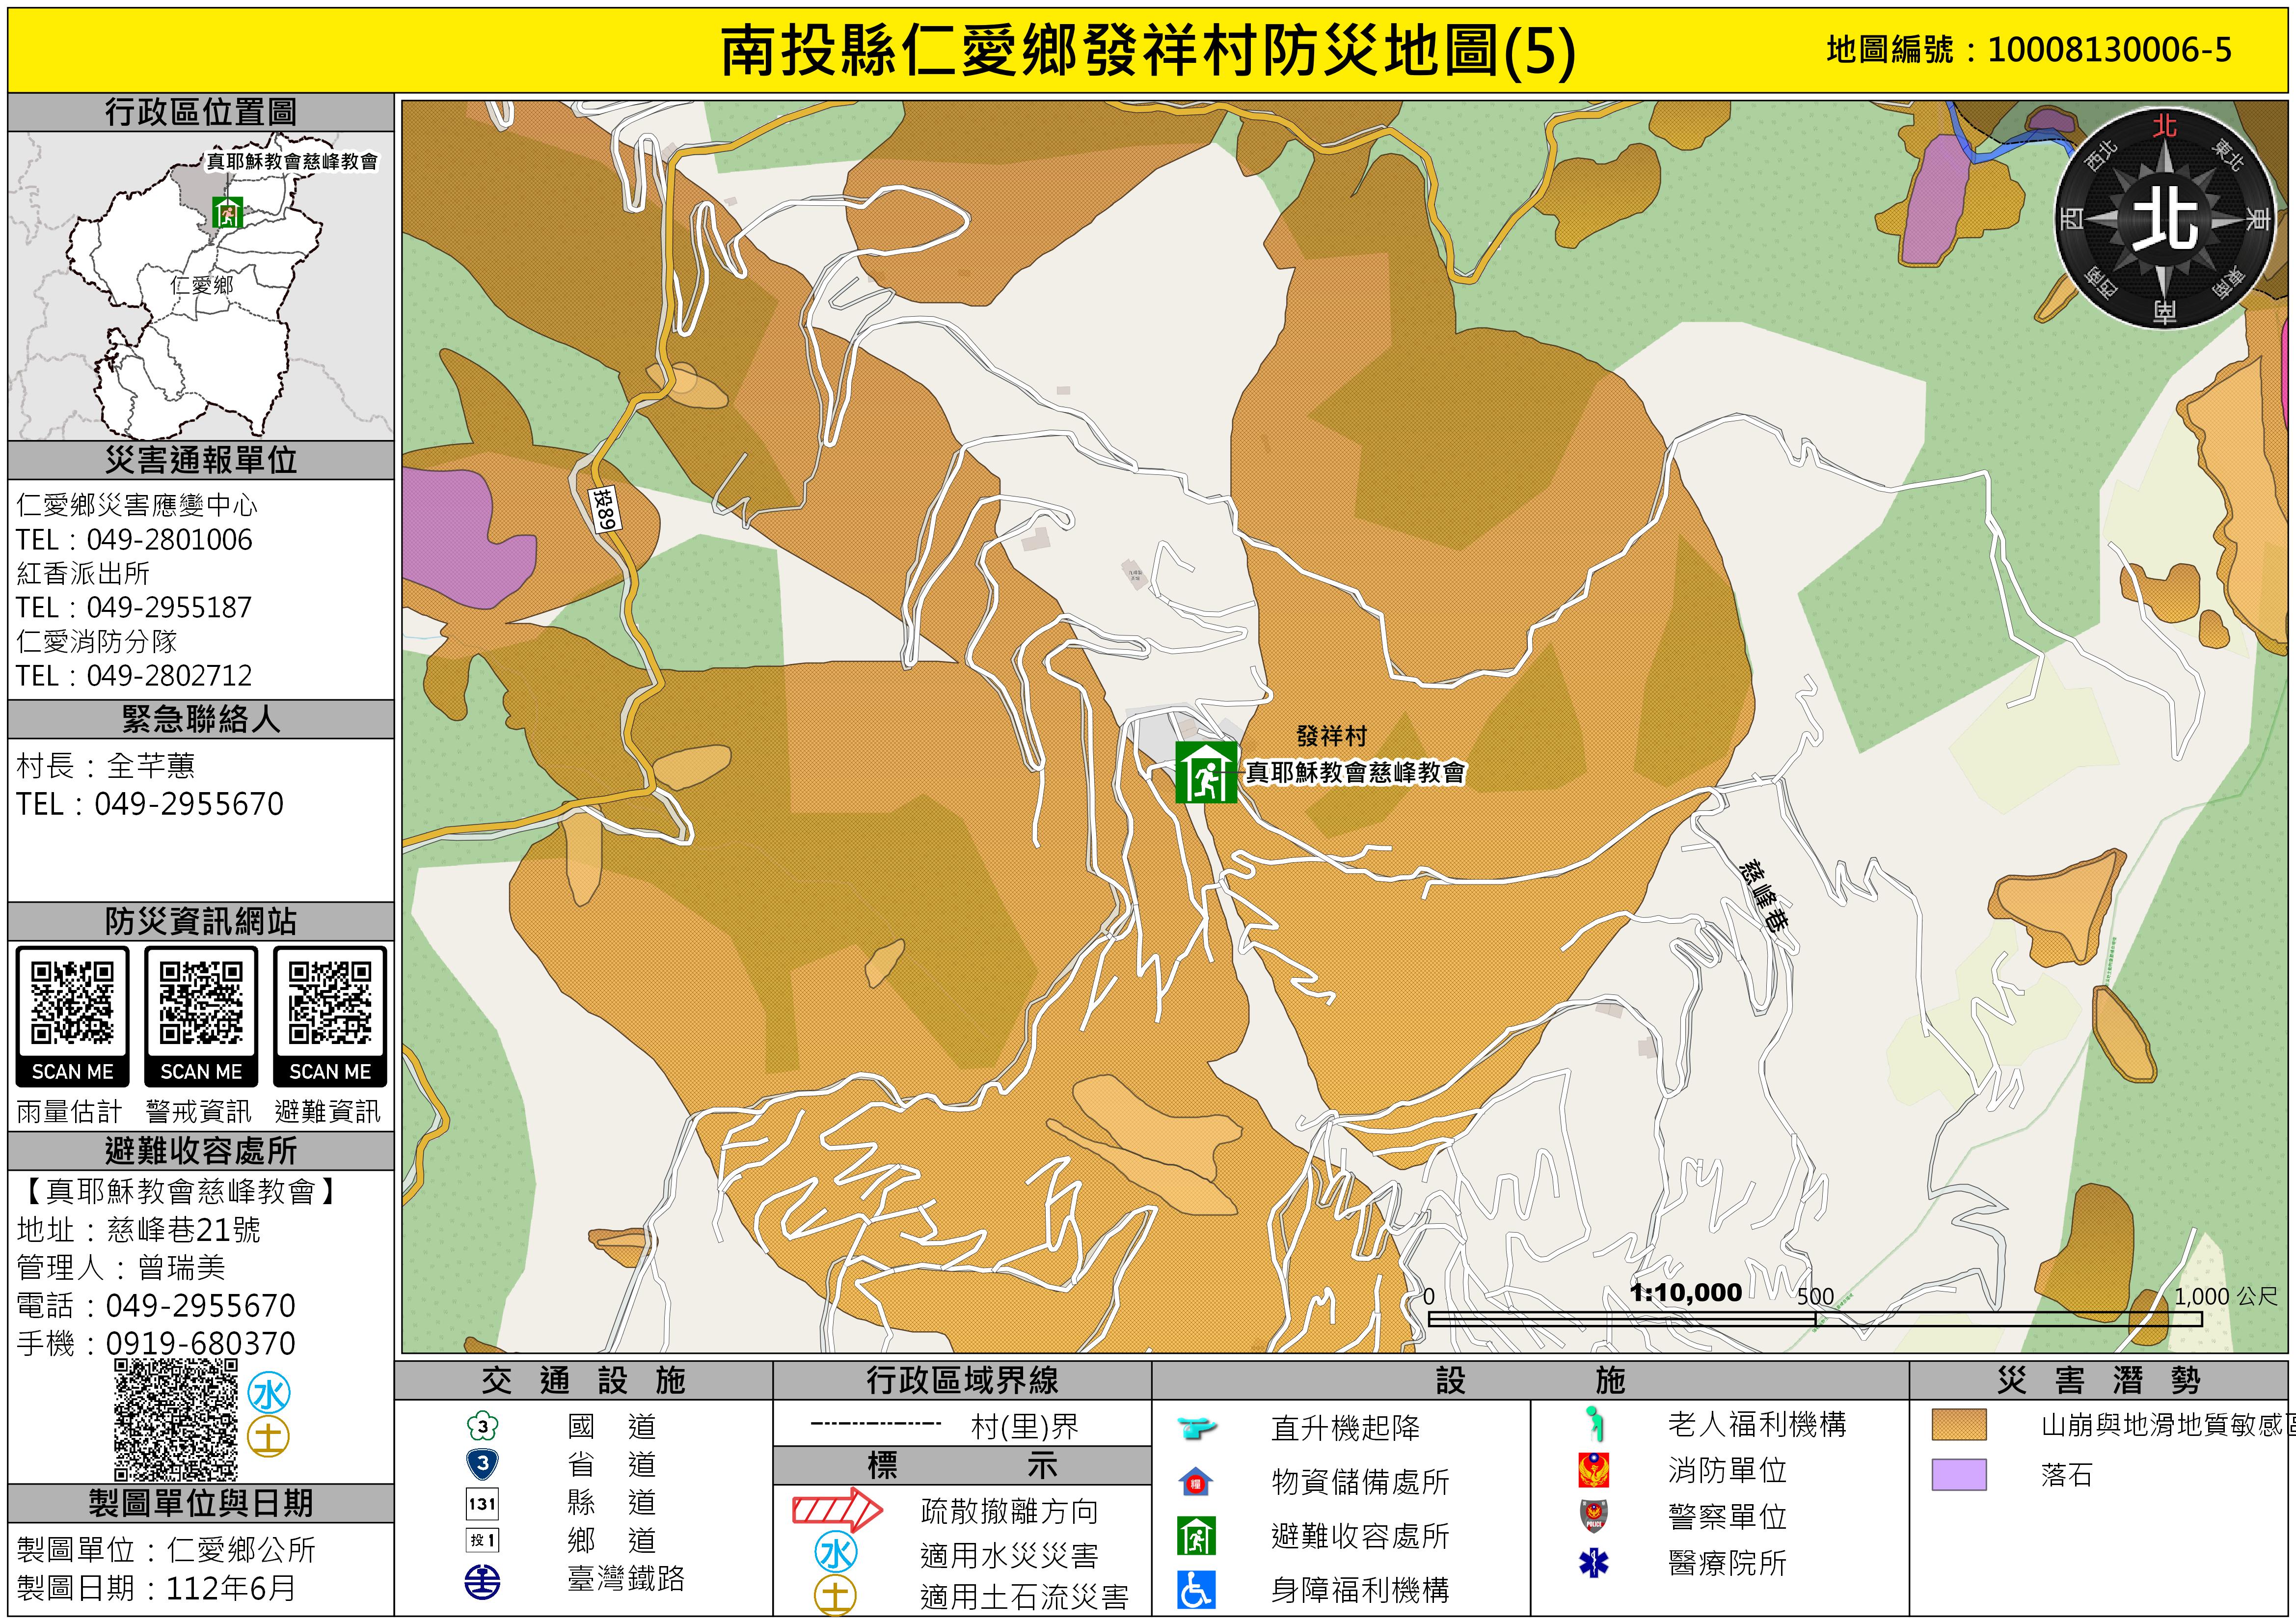The width and height of the screenshot is (2296, 1624).
Task: Click the disability welfare wheelchair icon
Action: tap(1196, 1589)
